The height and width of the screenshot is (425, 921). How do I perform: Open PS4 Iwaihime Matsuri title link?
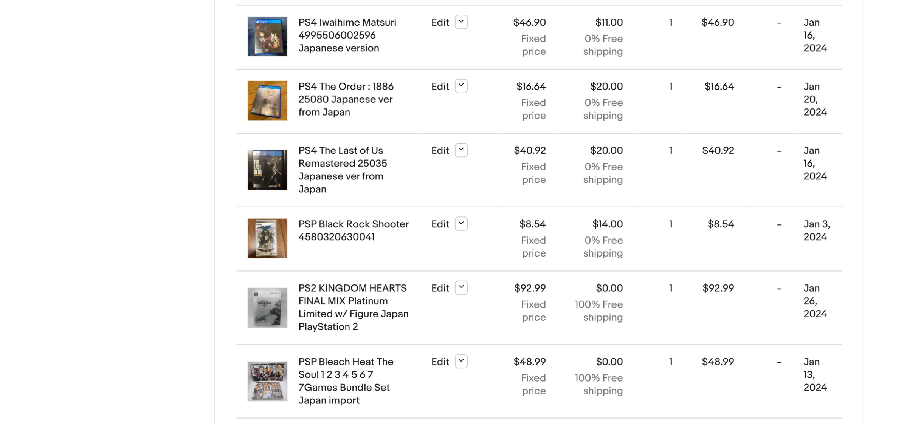[347, 35]
